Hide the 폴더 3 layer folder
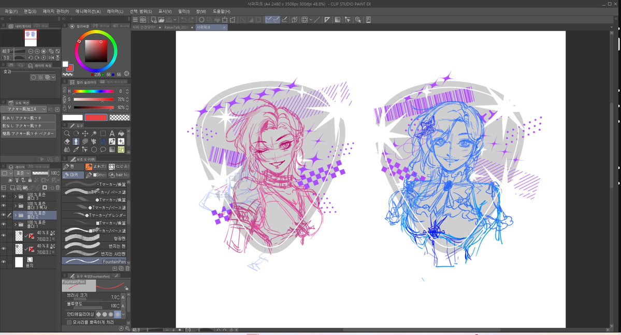The image size is (621, 335). 4,196
